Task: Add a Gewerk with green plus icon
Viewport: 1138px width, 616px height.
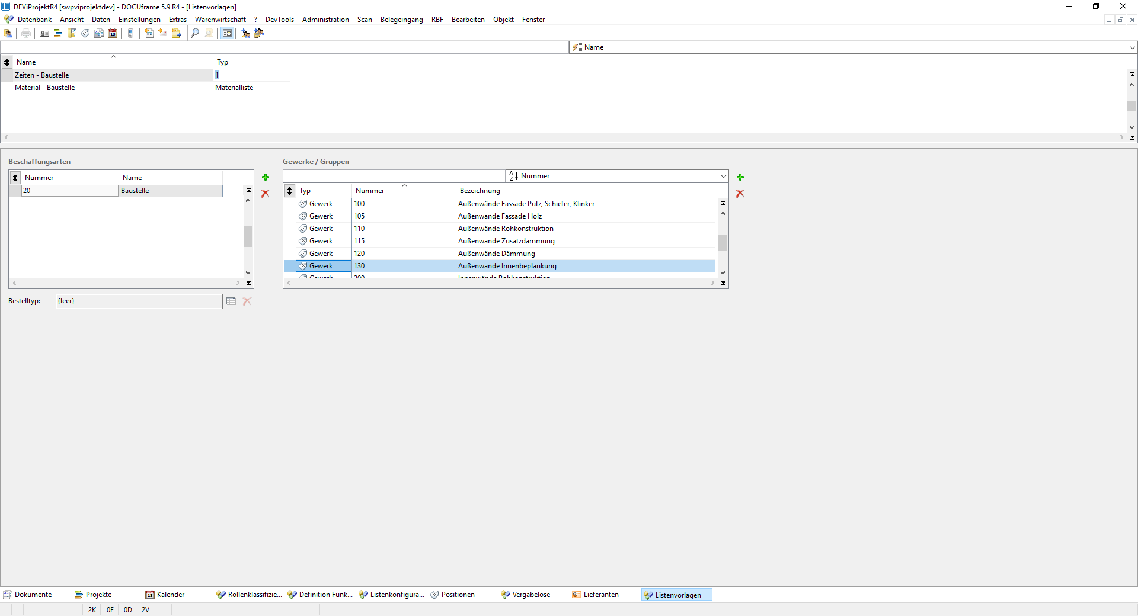Action: click(740, 177)
